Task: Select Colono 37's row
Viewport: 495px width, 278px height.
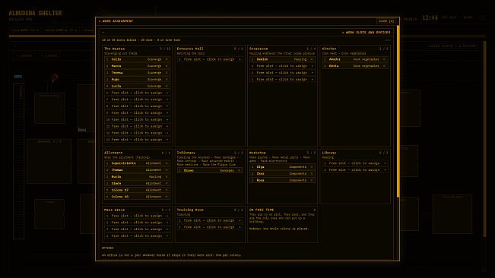Action: (x=137, y=190)
